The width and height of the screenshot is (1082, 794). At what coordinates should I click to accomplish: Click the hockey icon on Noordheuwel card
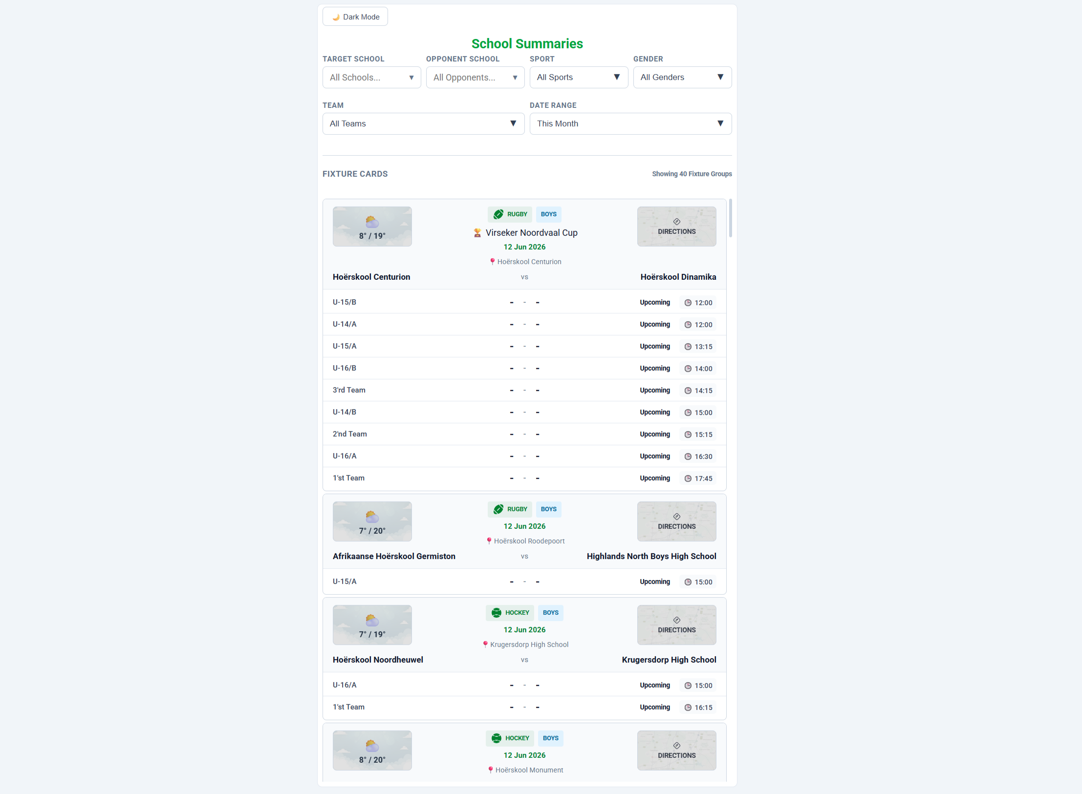tap(496, 613)
